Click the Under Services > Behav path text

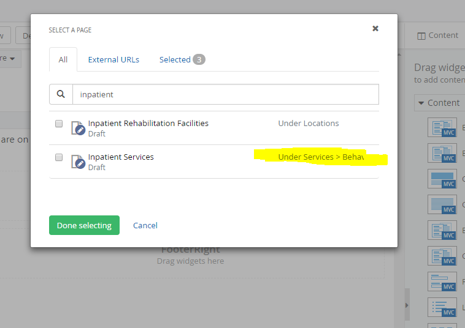[x=321, y=157]
